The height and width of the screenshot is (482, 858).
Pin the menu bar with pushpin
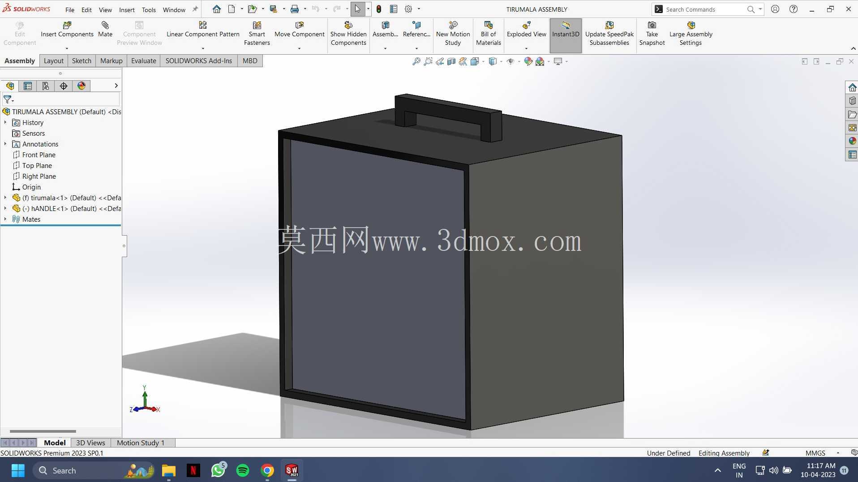pyautogui.click(x=195, y=9)
